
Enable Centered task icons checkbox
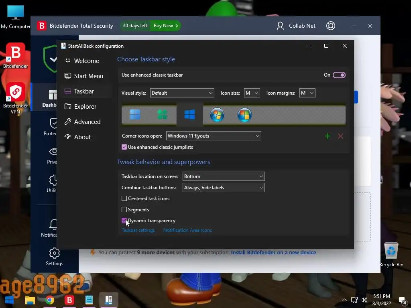124,199
